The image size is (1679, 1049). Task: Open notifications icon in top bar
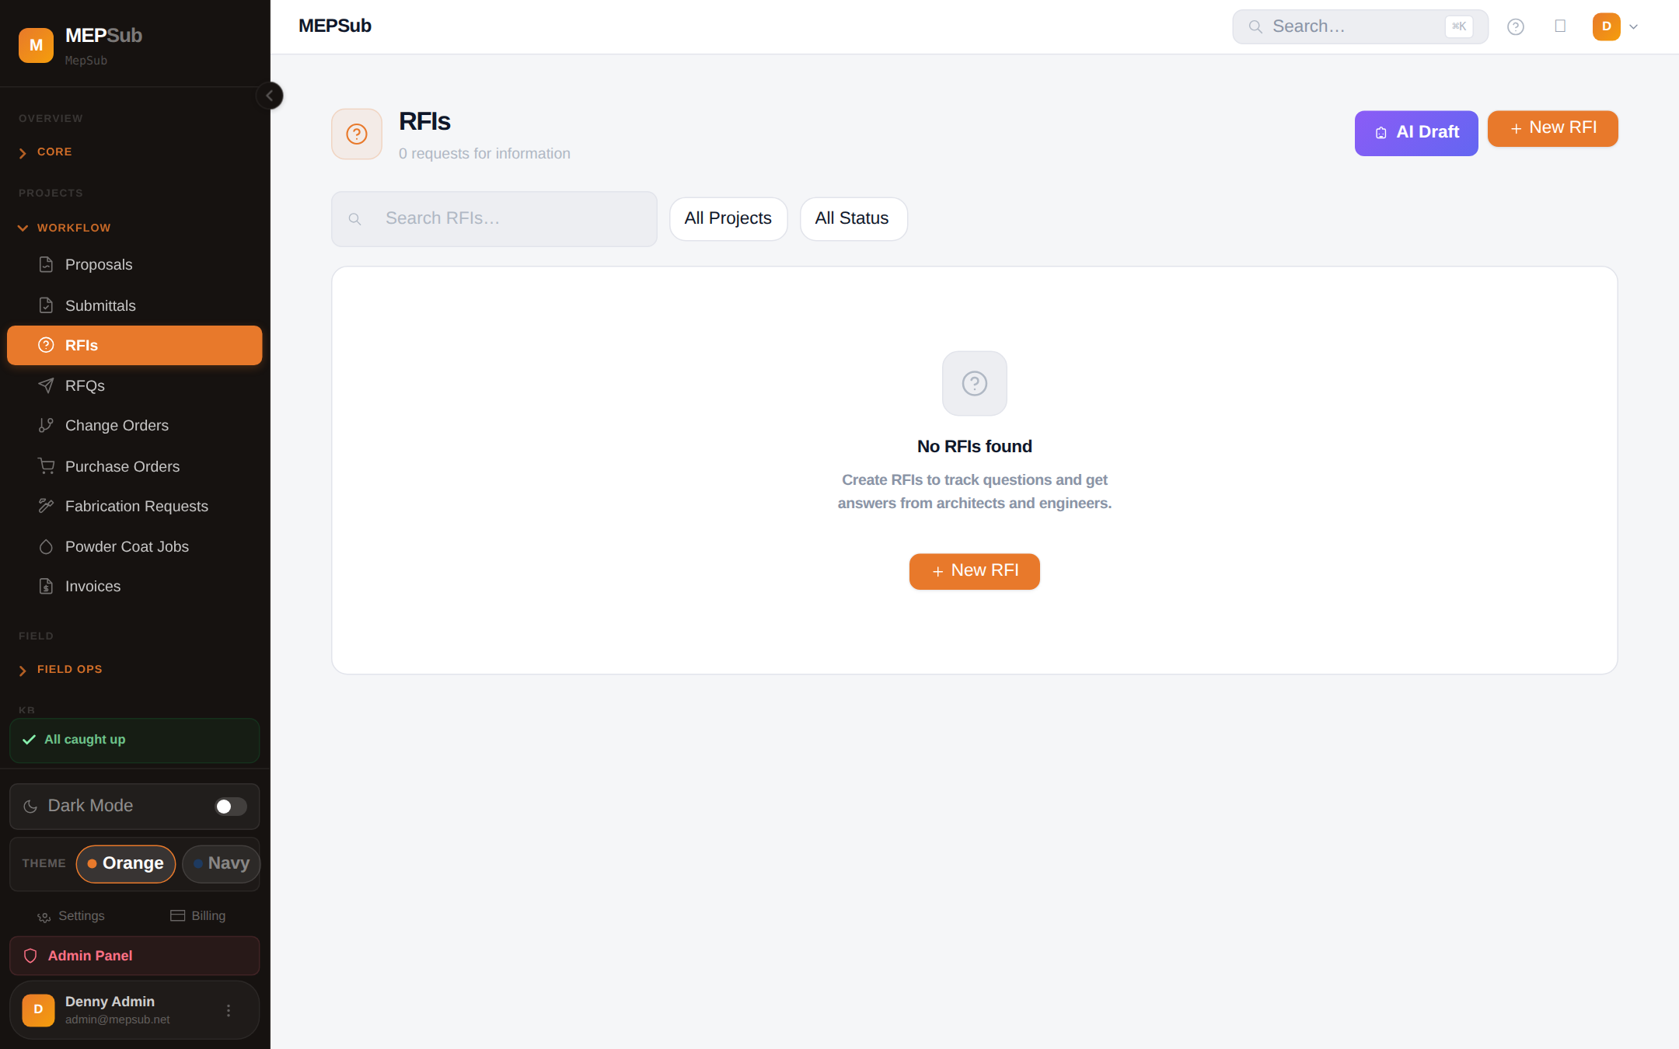[1560, 26]
